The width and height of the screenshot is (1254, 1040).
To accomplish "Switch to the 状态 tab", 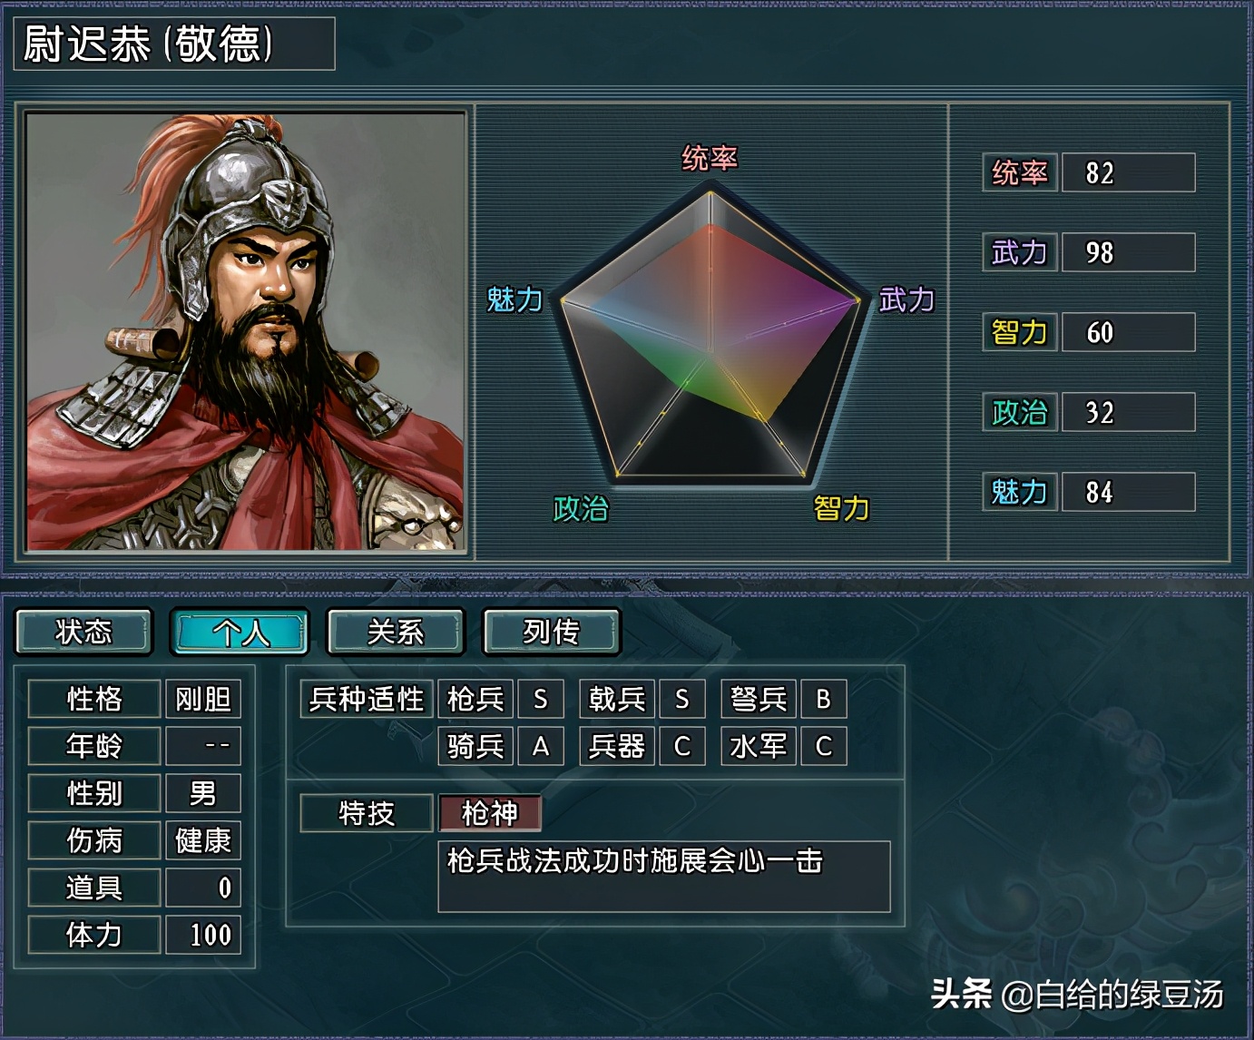I will (83, 632).
